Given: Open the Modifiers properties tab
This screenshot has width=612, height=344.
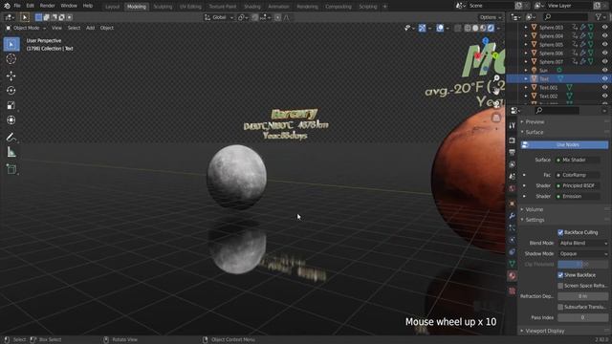Looking at the screenshot, I should 513,216.
